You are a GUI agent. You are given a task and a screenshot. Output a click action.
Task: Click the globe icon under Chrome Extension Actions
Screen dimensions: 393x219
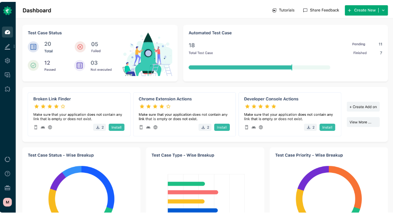coord(155,127)
